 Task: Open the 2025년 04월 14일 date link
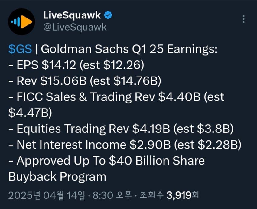pyautogui.click(x=47, y=195)
